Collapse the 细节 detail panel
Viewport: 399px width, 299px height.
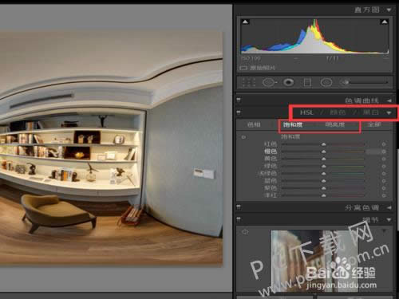(389, 220)
